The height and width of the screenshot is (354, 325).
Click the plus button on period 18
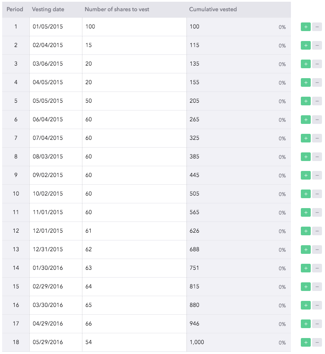pos(306,342)
